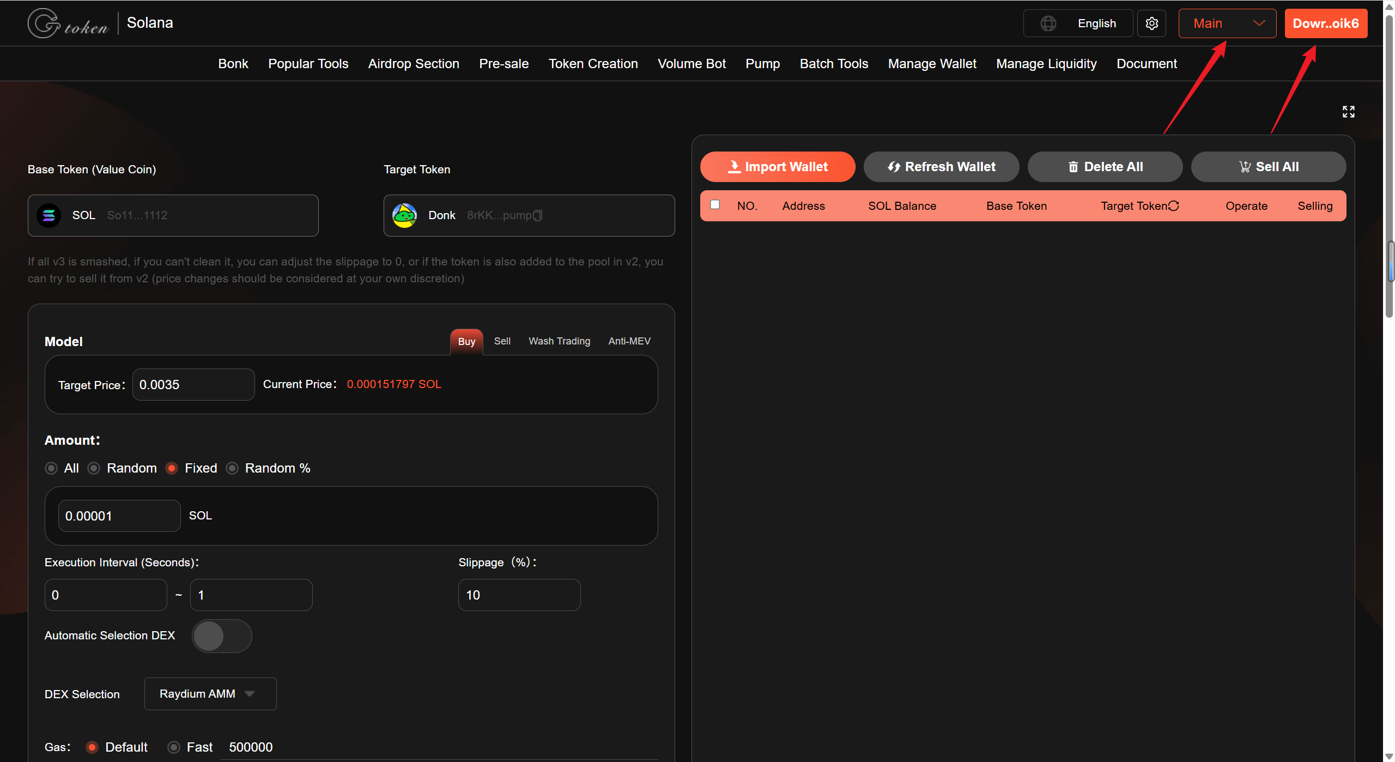Viewport: 1395px width, 762px height.
Task: Click the SOL coin icon
Action: pyautogui.click(x=49, y=215)
